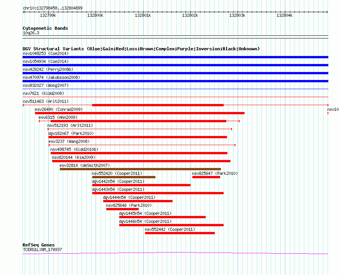Screen dimensions: 339x275
Task: Click the nsv552420 (Cooper2011) variant label
Action: (117, 173)
